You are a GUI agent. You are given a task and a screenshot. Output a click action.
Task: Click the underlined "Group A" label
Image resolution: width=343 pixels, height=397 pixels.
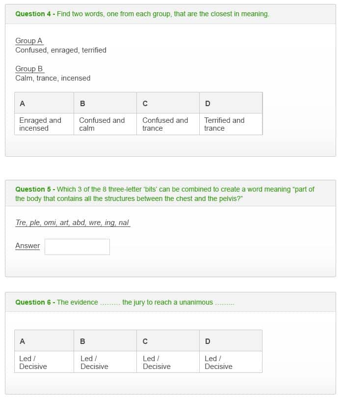point(29,41)
